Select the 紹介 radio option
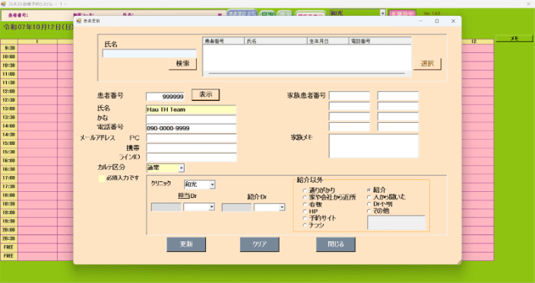Viewport: 535px width, 283px height. click(x=369, y=190)
